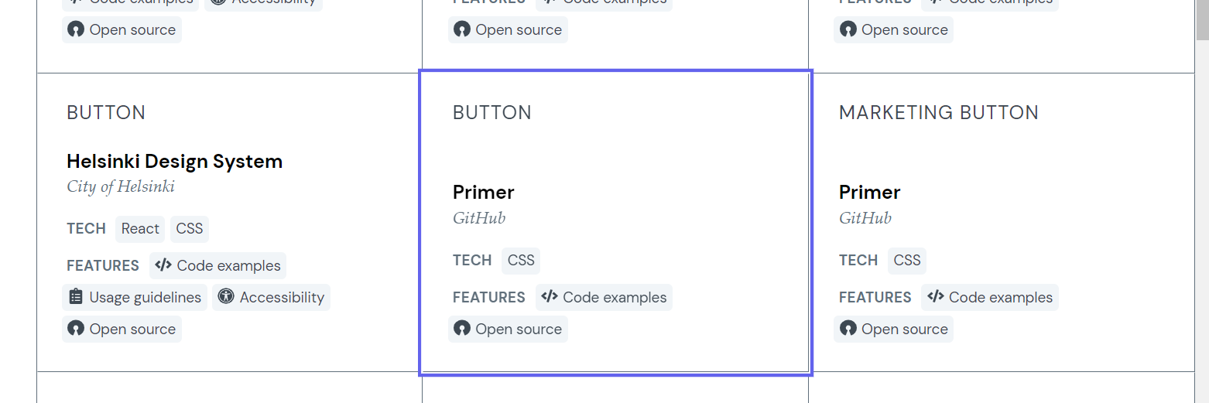Click the page's vertical scrollbar thumb
This screenshot has width=1209, height=403.
1202,19
